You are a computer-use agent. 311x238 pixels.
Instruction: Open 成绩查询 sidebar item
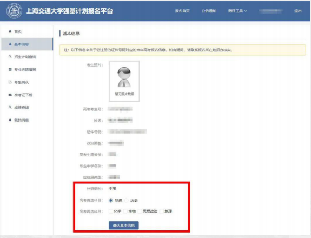pyautogui.click(x=27, y=108)
